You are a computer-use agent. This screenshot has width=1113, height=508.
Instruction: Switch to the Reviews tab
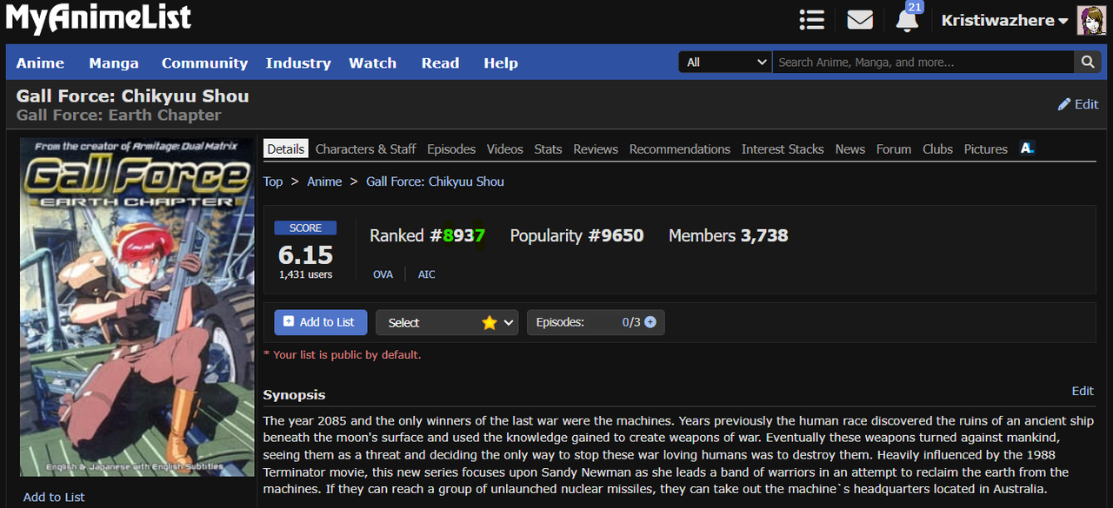pyautogui.click(x=596, y=148)
